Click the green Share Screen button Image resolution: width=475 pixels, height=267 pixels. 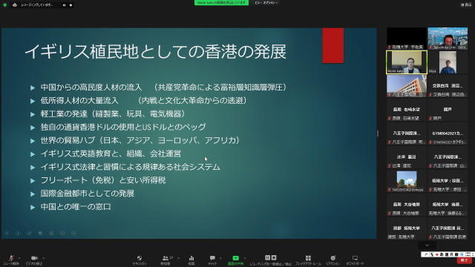coord(235,260)
